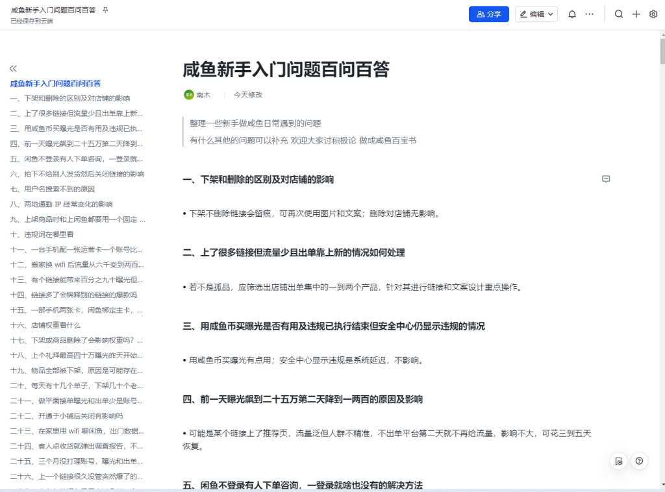Select outline title 咸鱼新手入门问题百问百答

(x=55, y=84)
